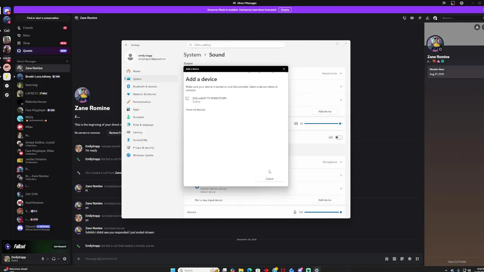Start a voice call with Zane Romine
The height and width of the screenshot is (272, 484).
click(x=404, y=18)
